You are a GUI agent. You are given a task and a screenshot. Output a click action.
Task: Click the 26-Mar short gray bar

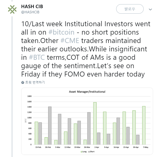(89, 128)
